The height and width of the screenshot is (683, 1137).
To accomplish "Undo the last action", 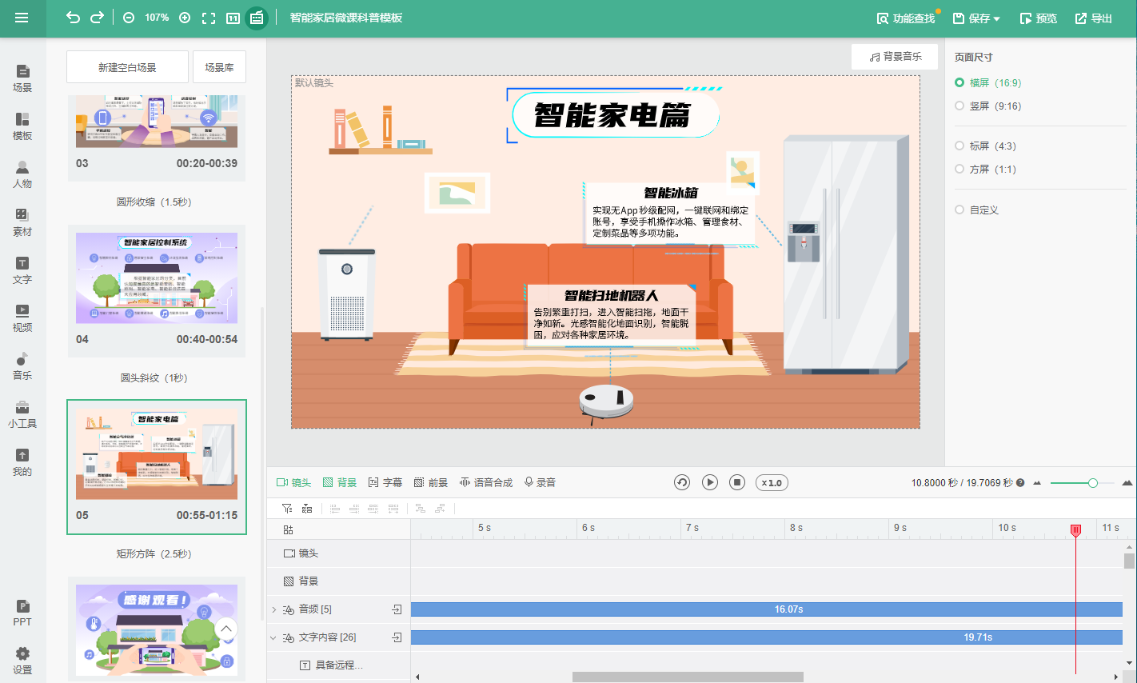I will point(73,18).
